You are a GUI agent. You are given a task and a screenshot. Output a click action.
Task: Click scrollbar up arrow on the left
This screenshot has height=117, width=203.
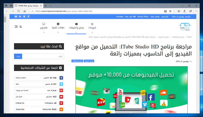(x=5, y=15)
